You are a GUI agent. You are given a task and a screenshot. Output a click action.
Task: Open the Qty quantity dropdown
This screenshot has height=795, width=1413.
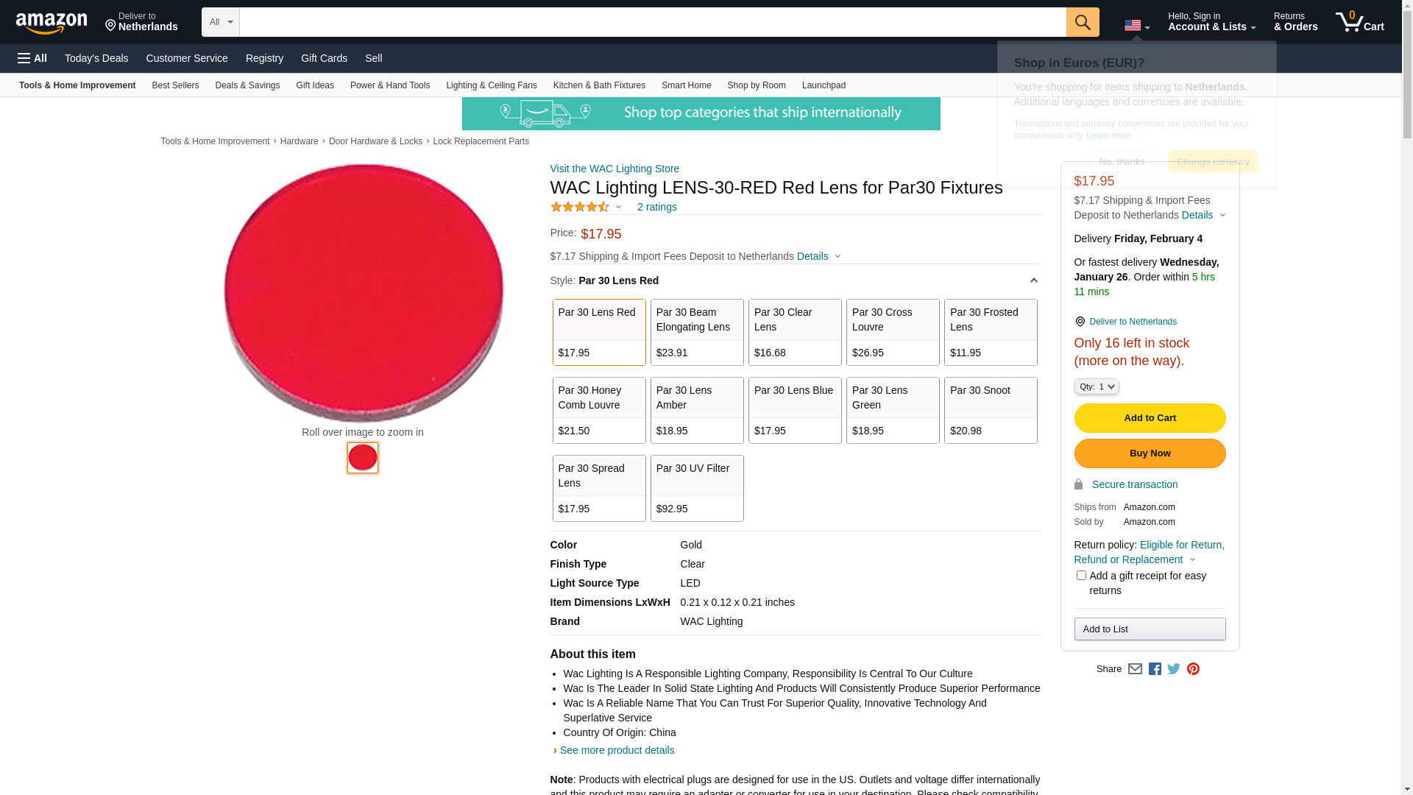(1096, 386)
